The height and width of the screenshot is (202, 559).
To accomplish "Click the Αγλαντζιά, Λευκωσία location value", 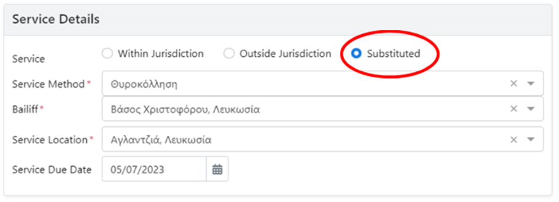I will point(161,140).
